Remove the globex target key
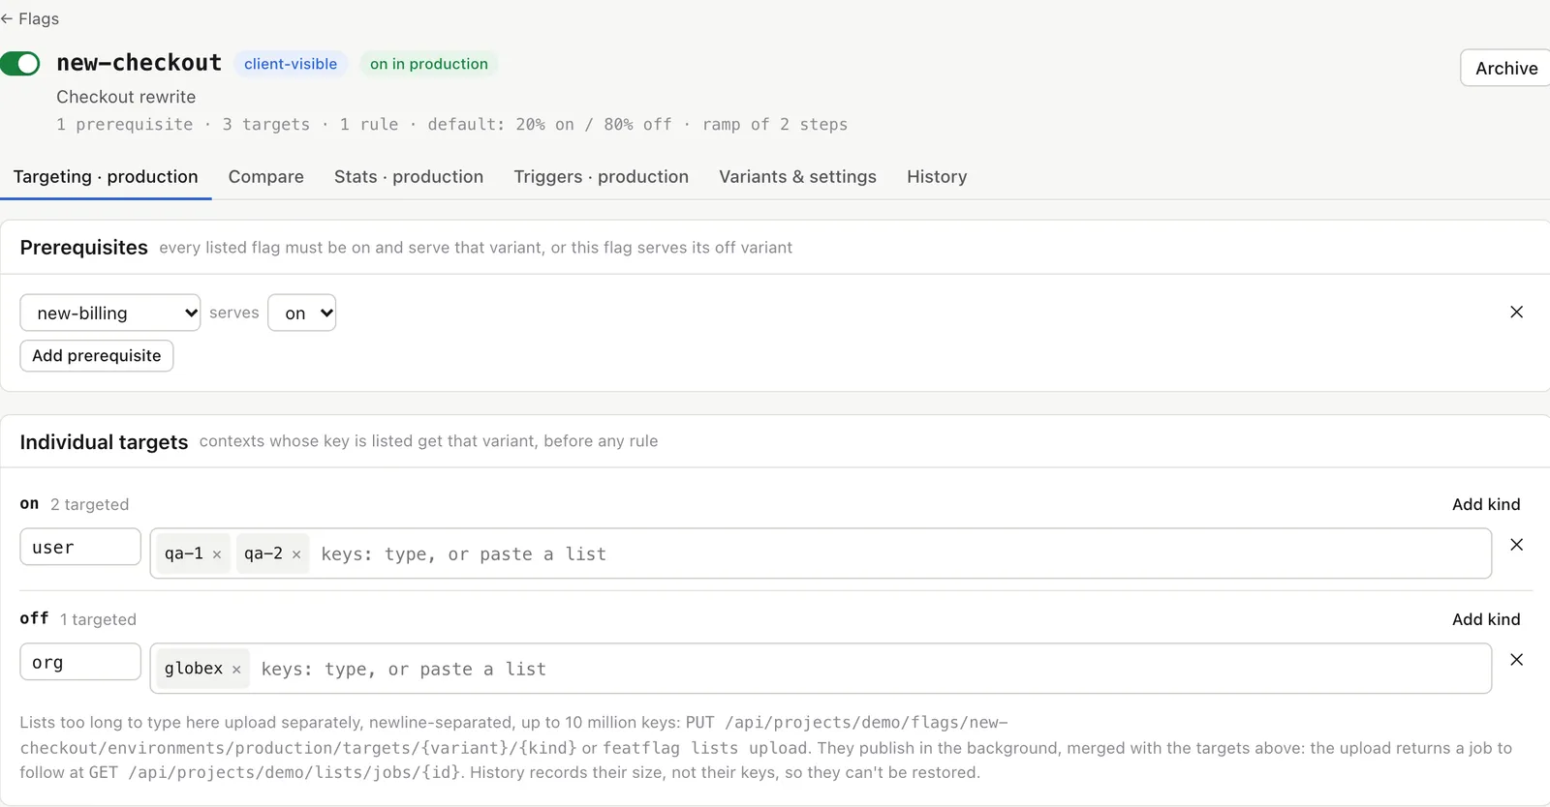Viewport: 1550px width, 807px height. pos(236,670)
